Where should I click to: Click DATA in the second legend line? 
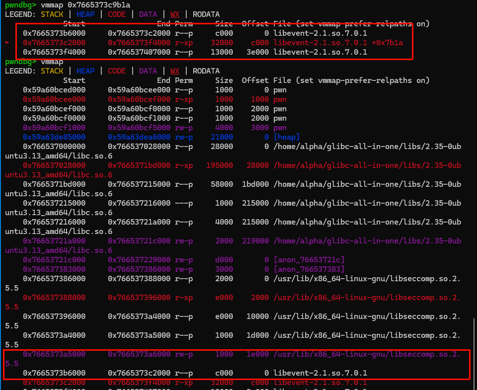pos(148,71)
